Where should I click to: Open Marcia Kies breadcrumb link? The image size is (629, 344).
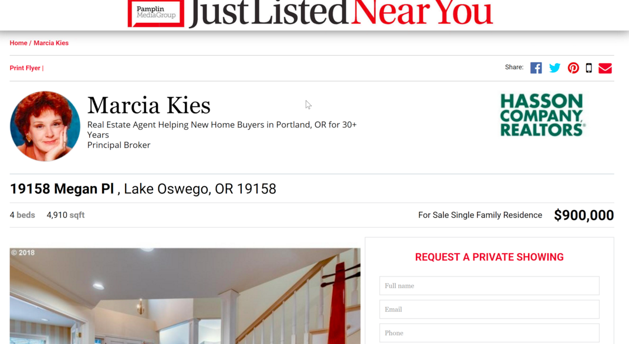pos(51,43)
